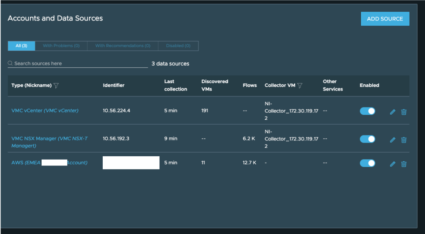Edit the VMC NSX Manager source
Screen dimensions: 425x234
[x=393, y=140]
